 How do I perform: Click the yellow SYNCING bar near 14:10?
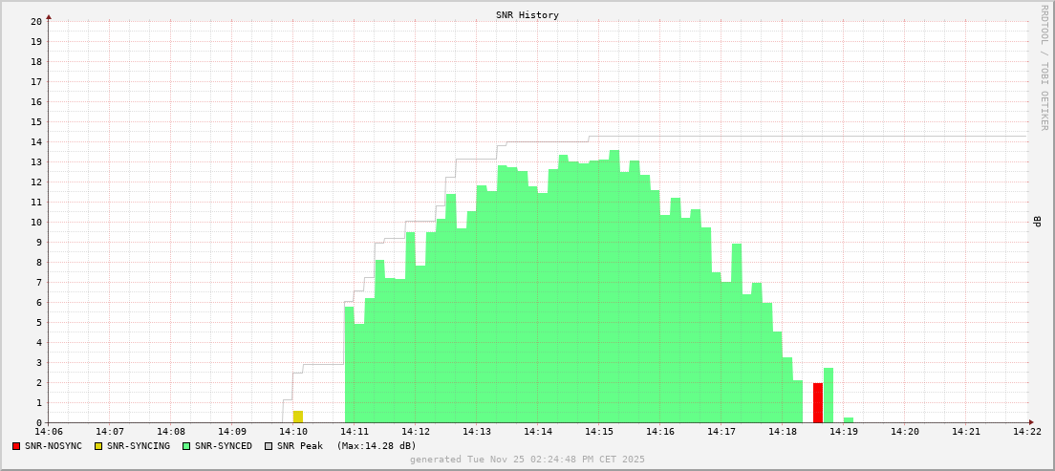click(298, 417)
